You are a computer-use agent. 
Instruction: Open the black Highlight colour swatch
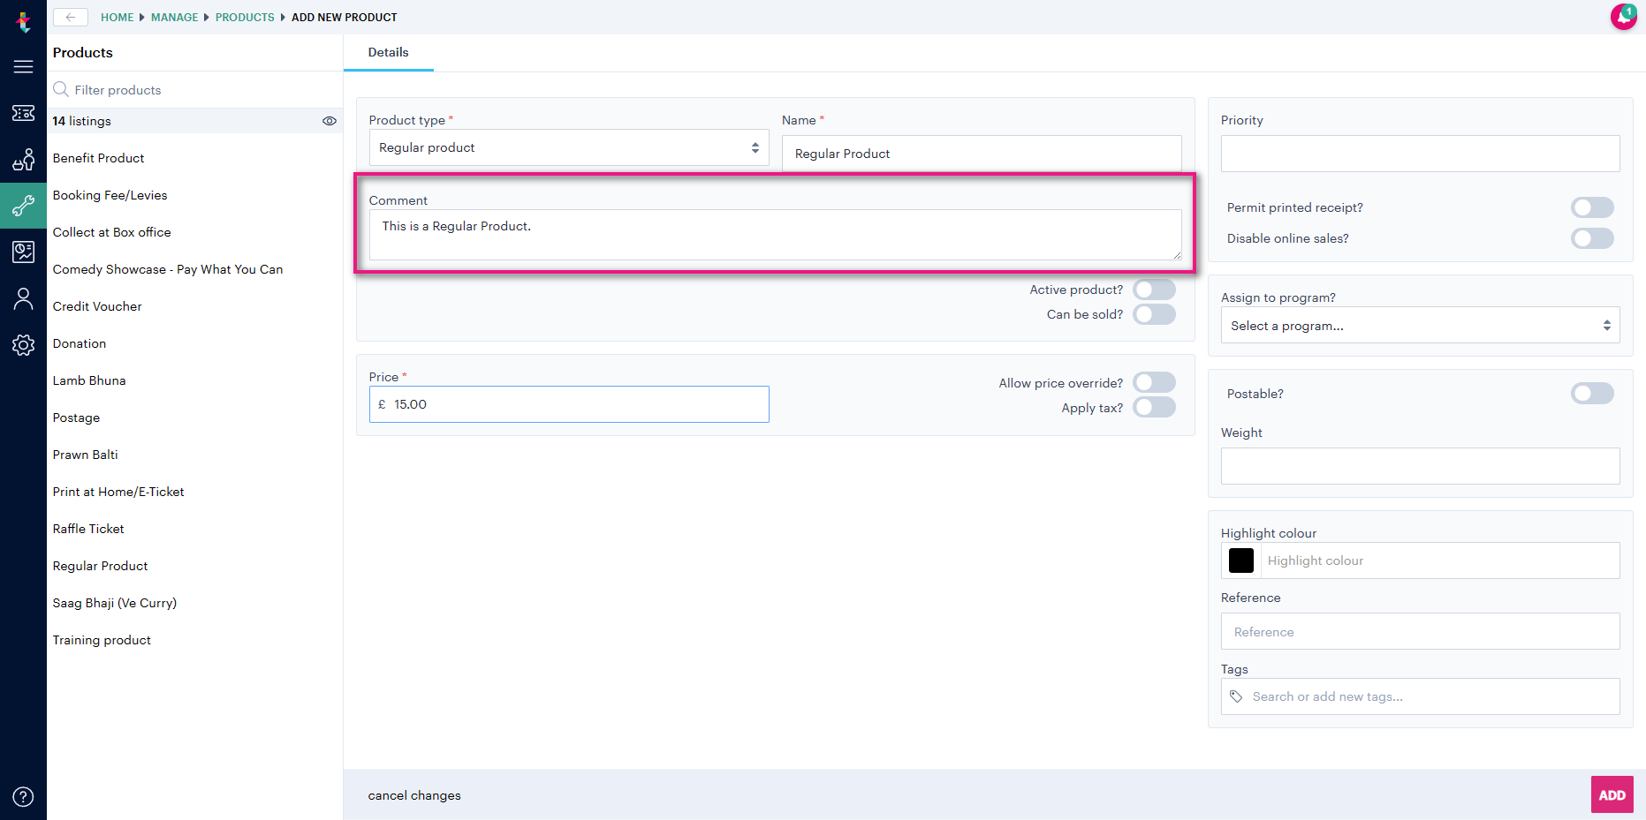coord(1240,560)
